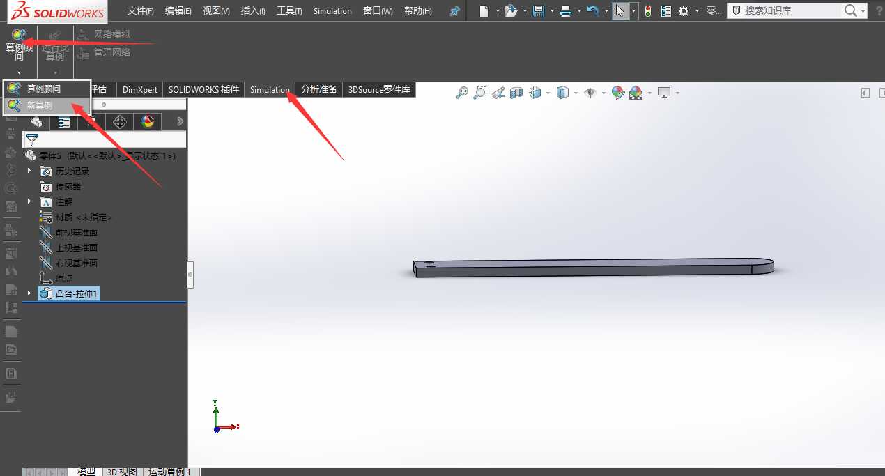Activate the Select cursor tool
The width and height of the screenshot is (885, 476).
pos(620,11)
